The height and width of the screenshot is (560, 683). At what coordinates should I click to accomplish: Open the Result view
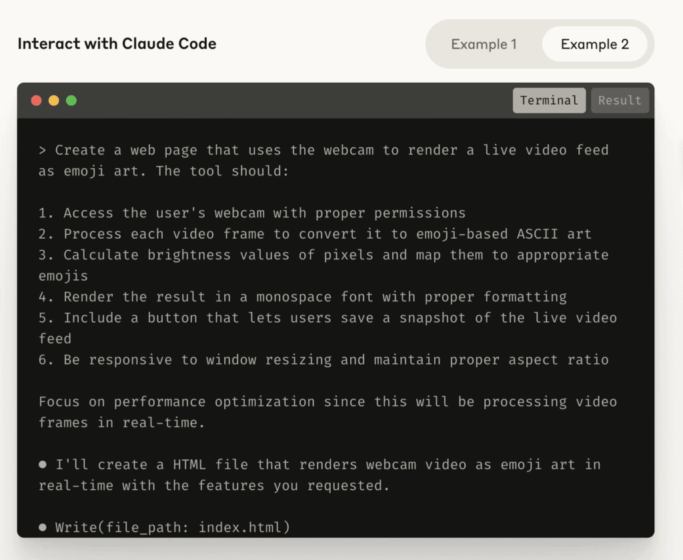coord(620,101)
